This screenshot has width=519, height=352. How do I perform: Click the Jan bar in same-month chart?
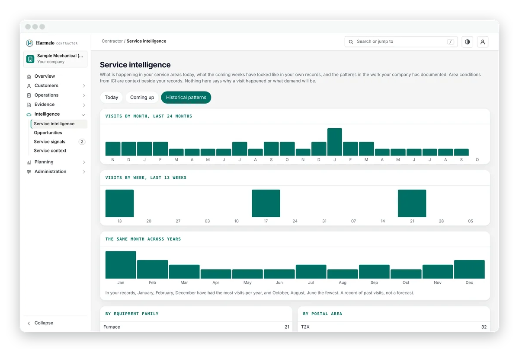coord(121,265)
